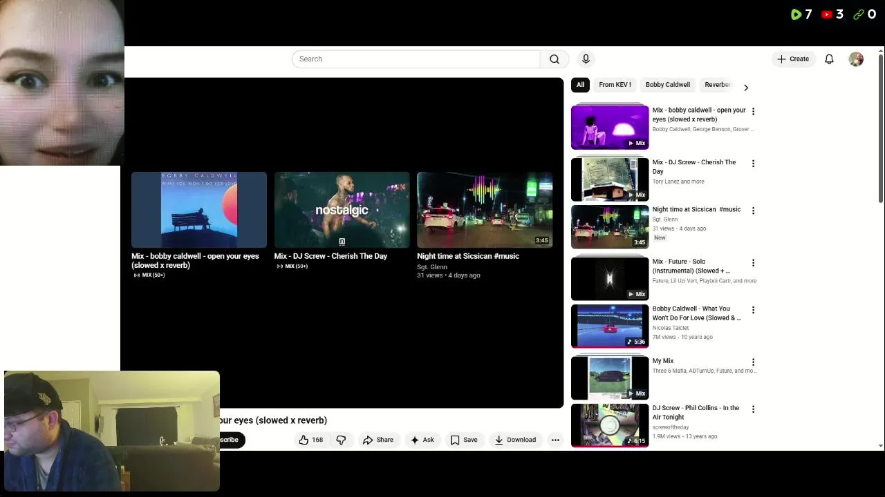Open sidebar Night time at Sicsican thumbnail

(x=610, y=226)
